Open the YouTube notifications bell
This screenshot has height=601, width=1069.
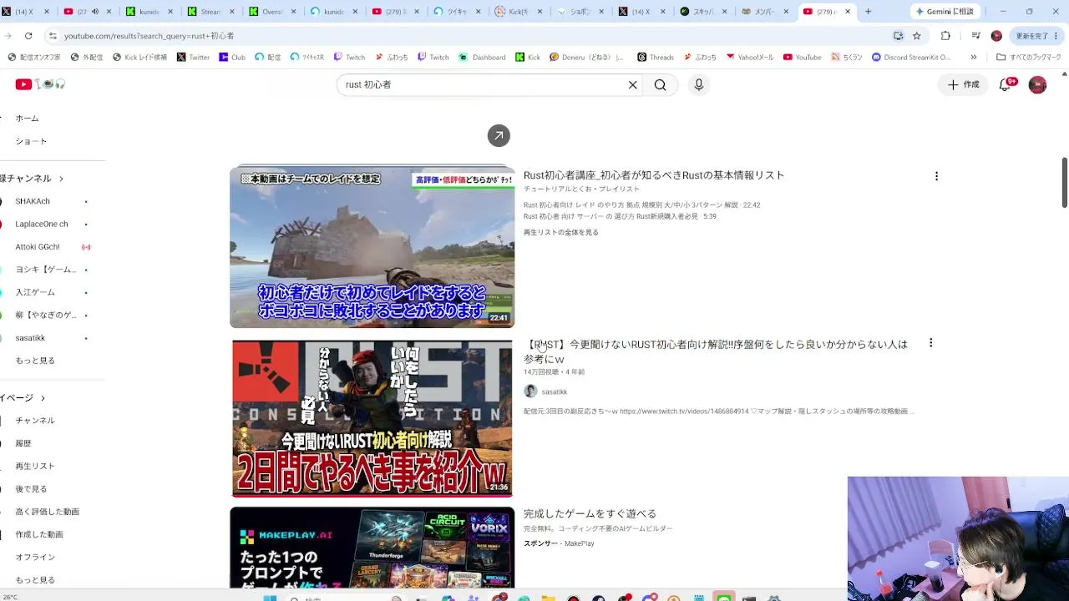coord(1006,84)
